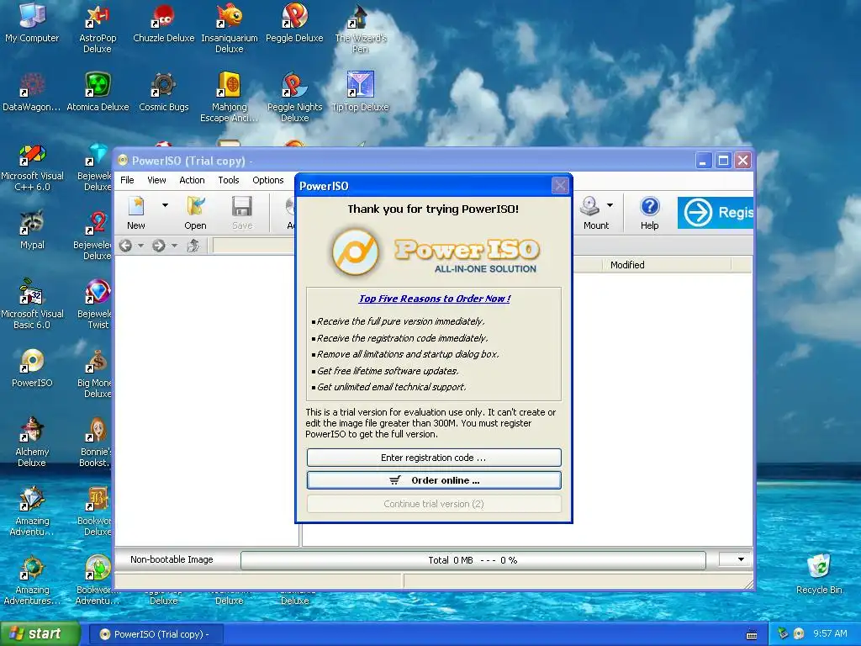Open the Action menu
This screenshot has height=646, width=861.
pyautogui.click(x=192, y=180)
